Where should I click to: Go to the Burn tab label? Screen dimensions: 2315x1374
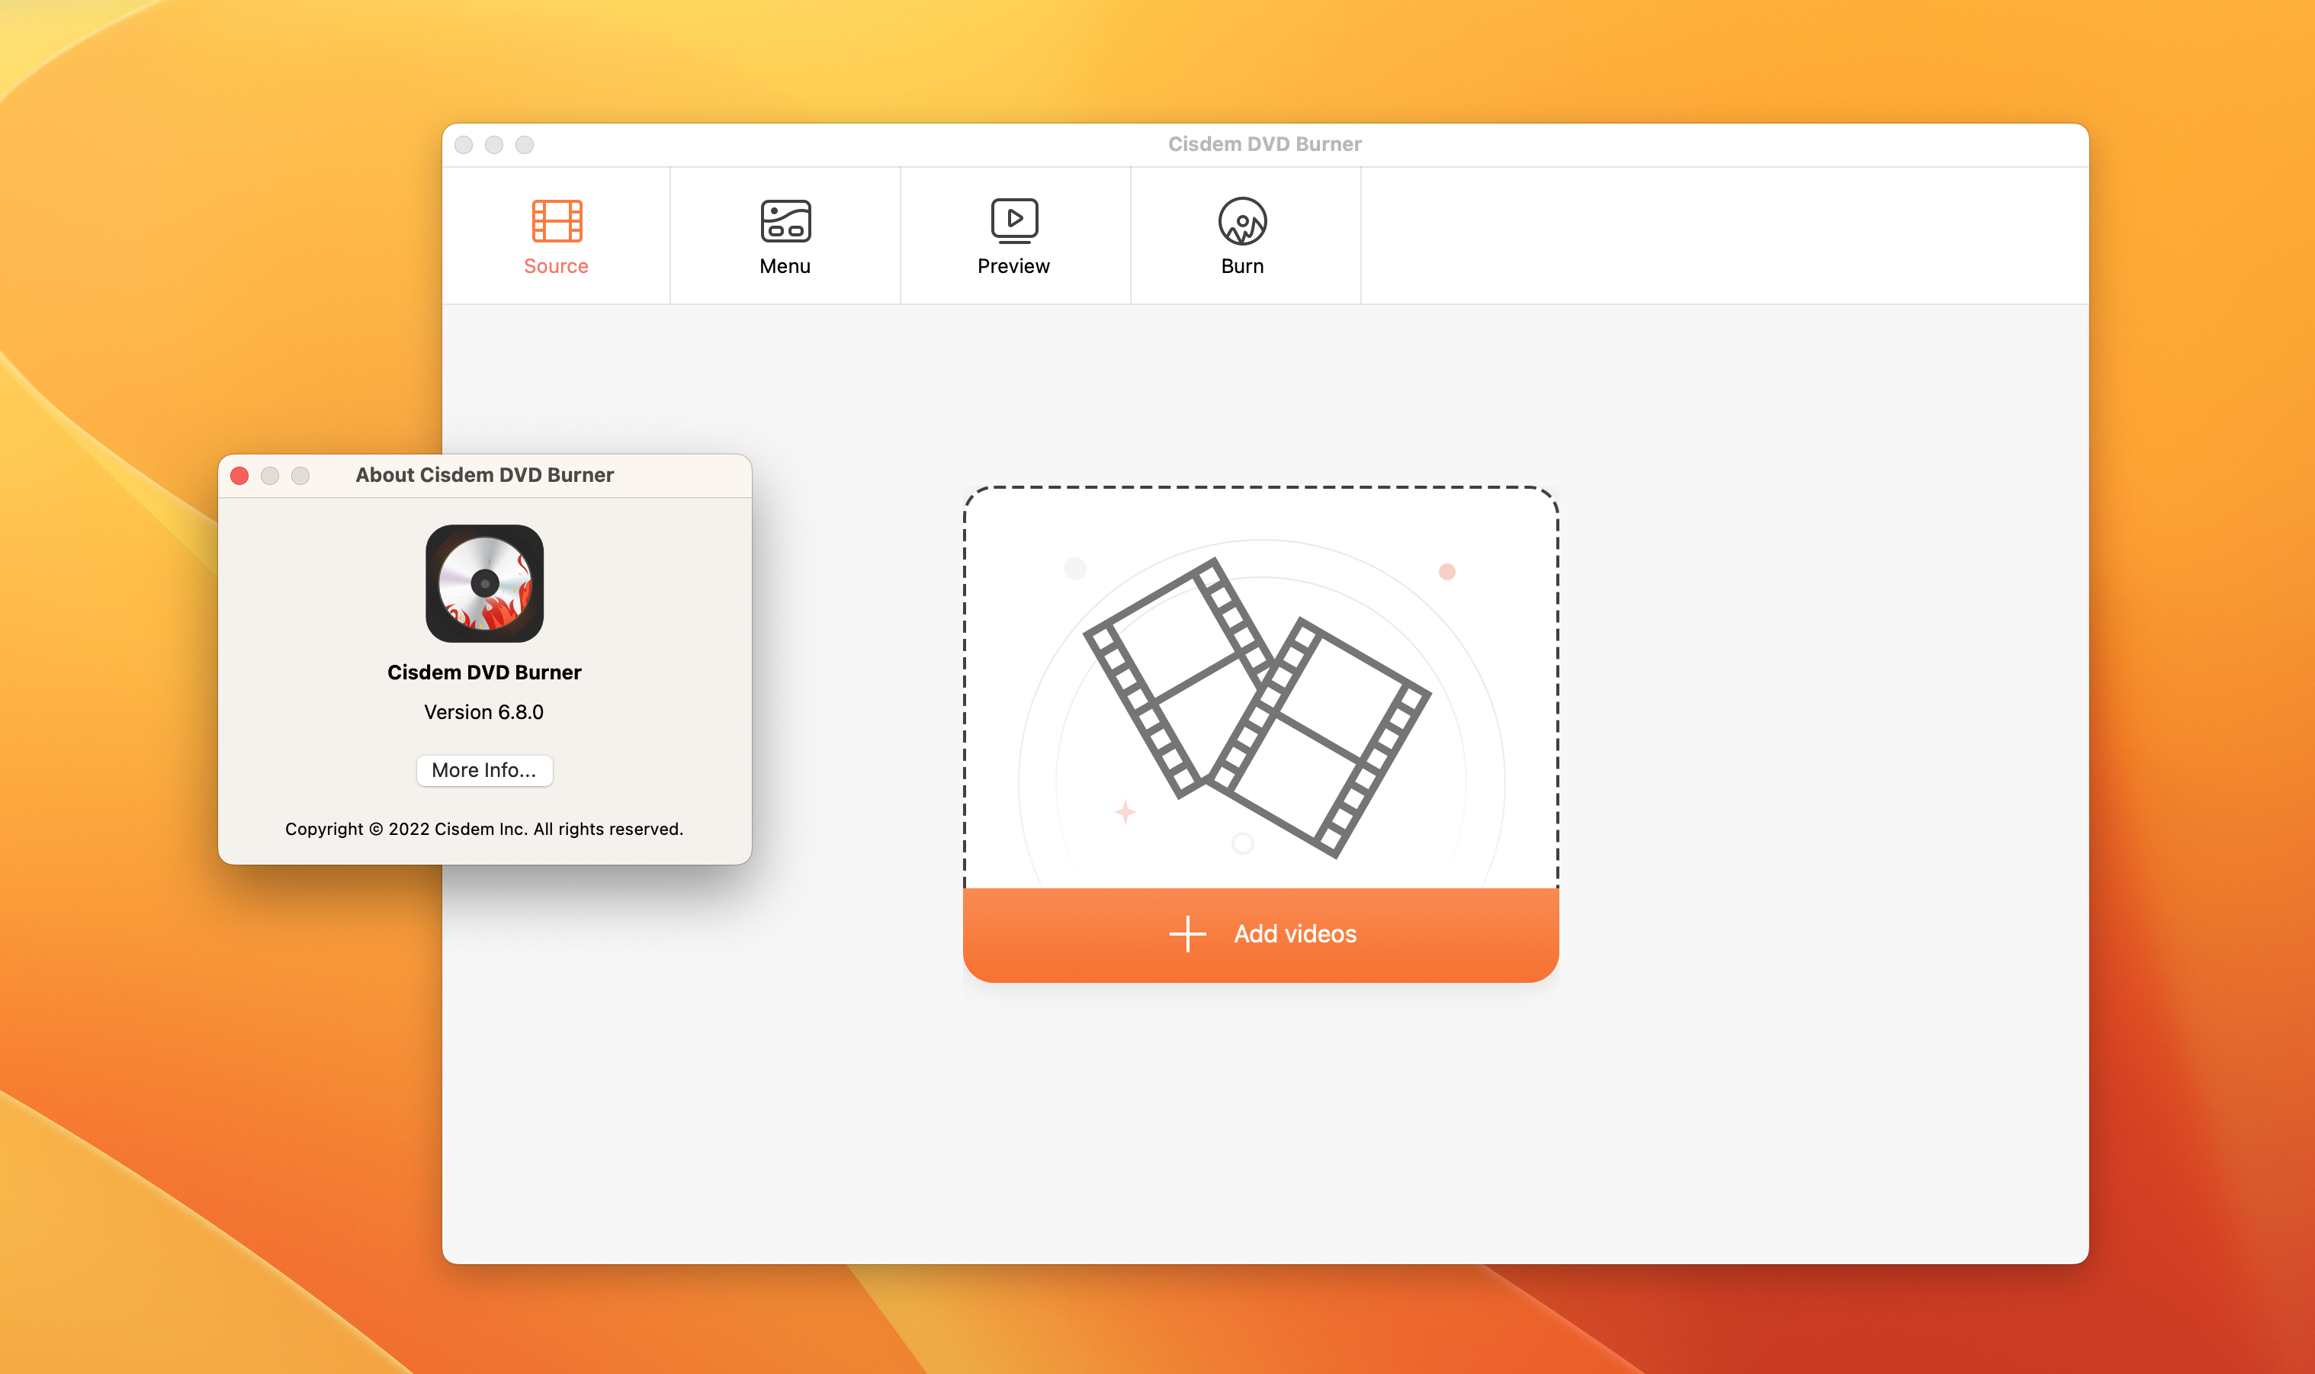tap(1242, 267)
